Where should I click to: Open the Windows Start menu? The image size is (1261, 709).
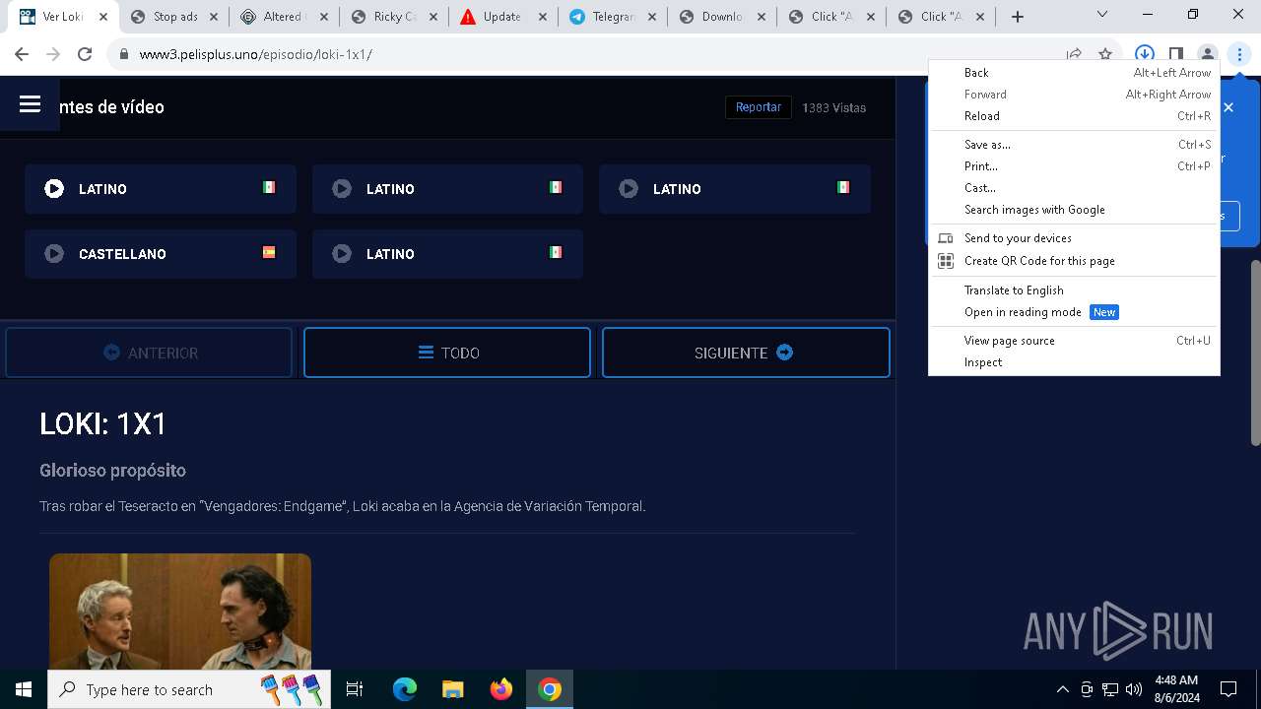coord(24,689)
